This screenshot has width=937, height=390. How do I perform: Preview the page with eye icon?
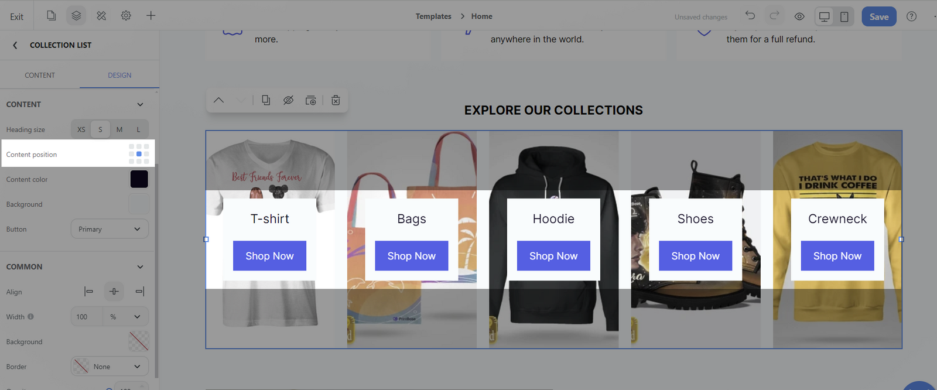click(x=799, y=16)
